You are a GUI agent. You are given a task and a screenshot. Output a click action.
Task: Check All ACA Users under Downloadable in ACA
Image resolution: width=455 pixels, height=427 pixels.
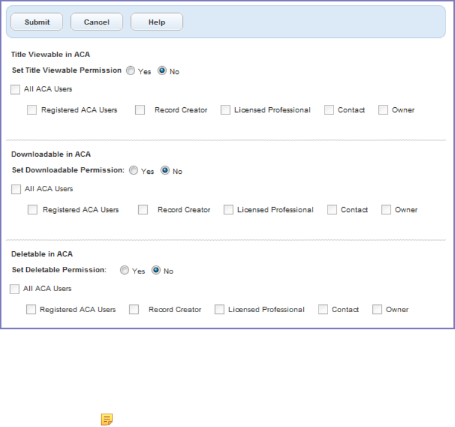click(x=16, y=189)
